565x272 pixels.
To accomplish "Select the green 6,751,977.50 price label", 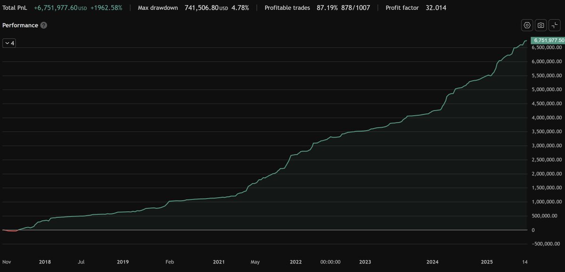I will point(548,40).
